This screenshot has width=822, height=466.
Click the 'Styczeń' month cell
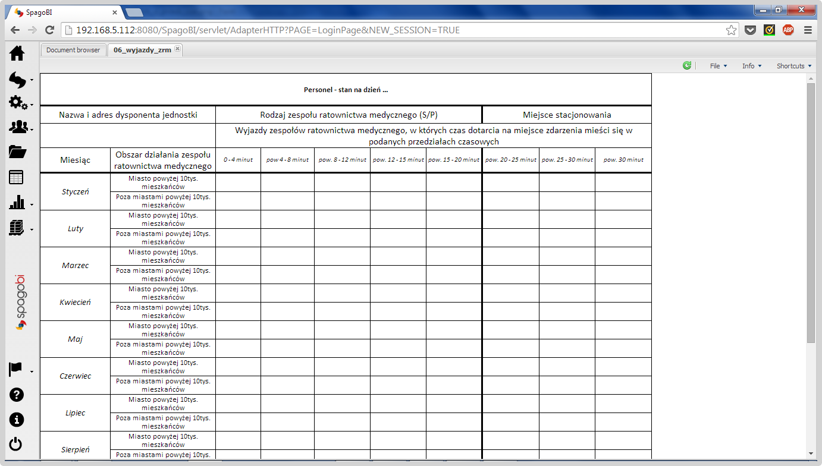[76, 192]
